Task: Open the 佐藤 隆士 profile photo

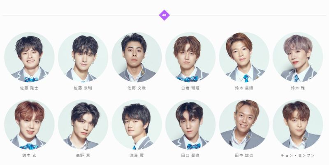Action: 29,57
